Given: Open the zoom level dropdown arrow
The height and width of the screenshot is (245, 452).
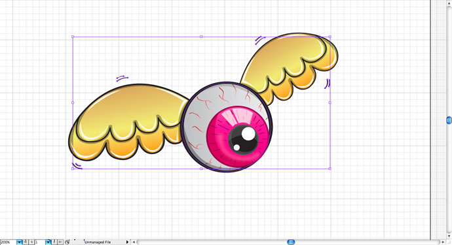Looking at the screenshot, I should pyautogui.click(x=19, y=242).
